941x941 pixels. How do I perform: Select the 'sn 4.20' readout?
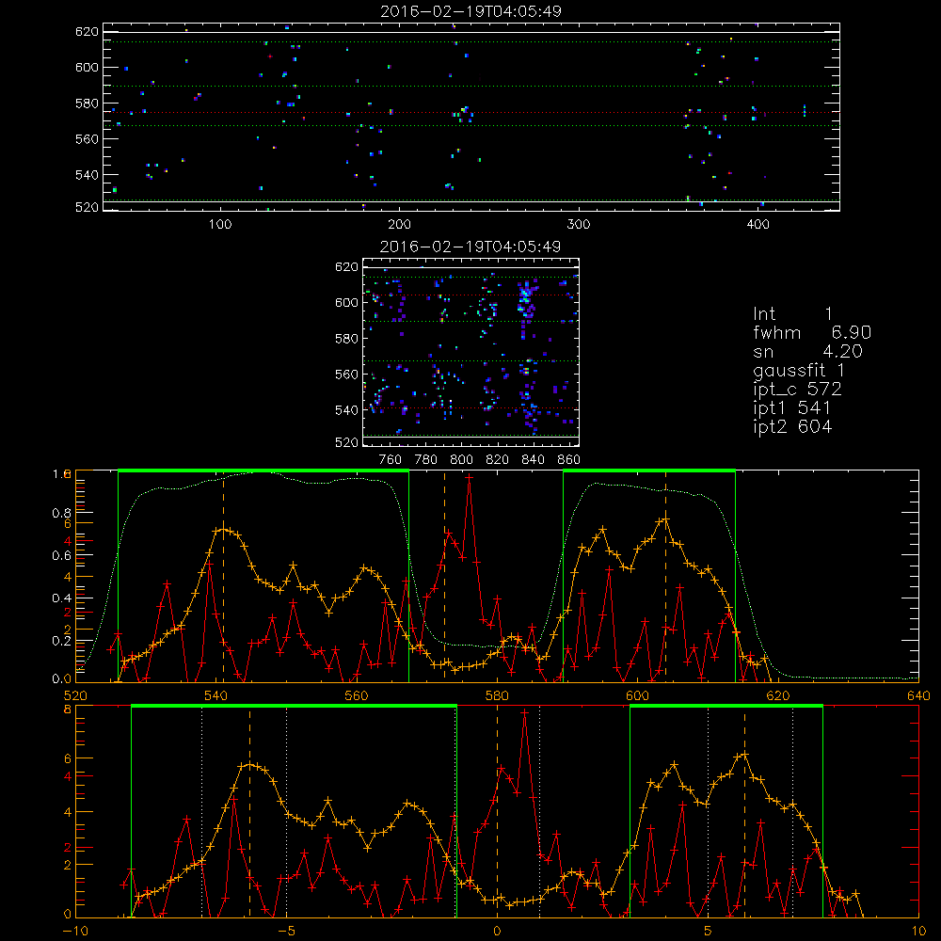coord(807,351)
